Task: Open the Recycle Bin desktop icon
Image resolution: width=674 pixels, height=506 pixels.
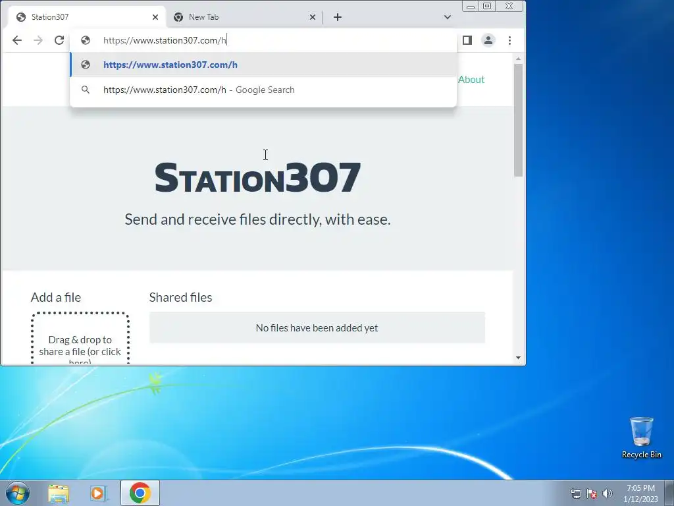Action: (x=641, y=437)
